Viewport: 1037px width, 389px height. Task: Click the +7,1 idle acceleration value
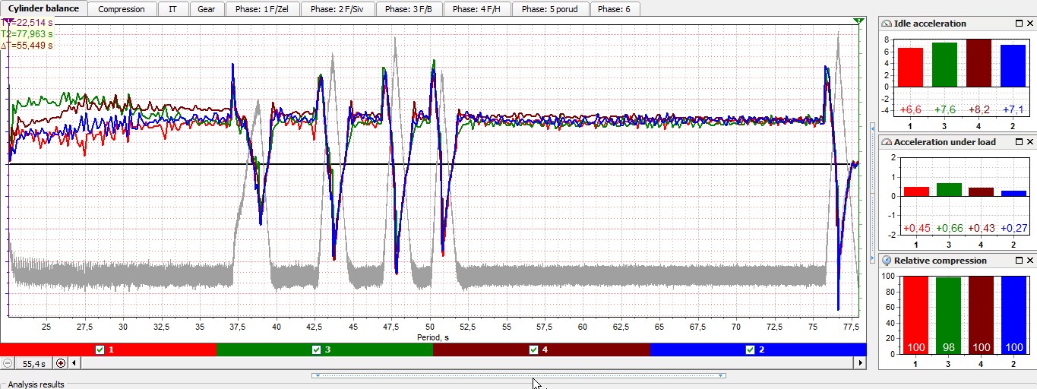1013,110
